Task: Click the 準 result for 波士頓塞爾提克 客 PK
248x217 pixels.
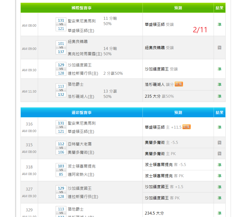Action: [219, 176]
